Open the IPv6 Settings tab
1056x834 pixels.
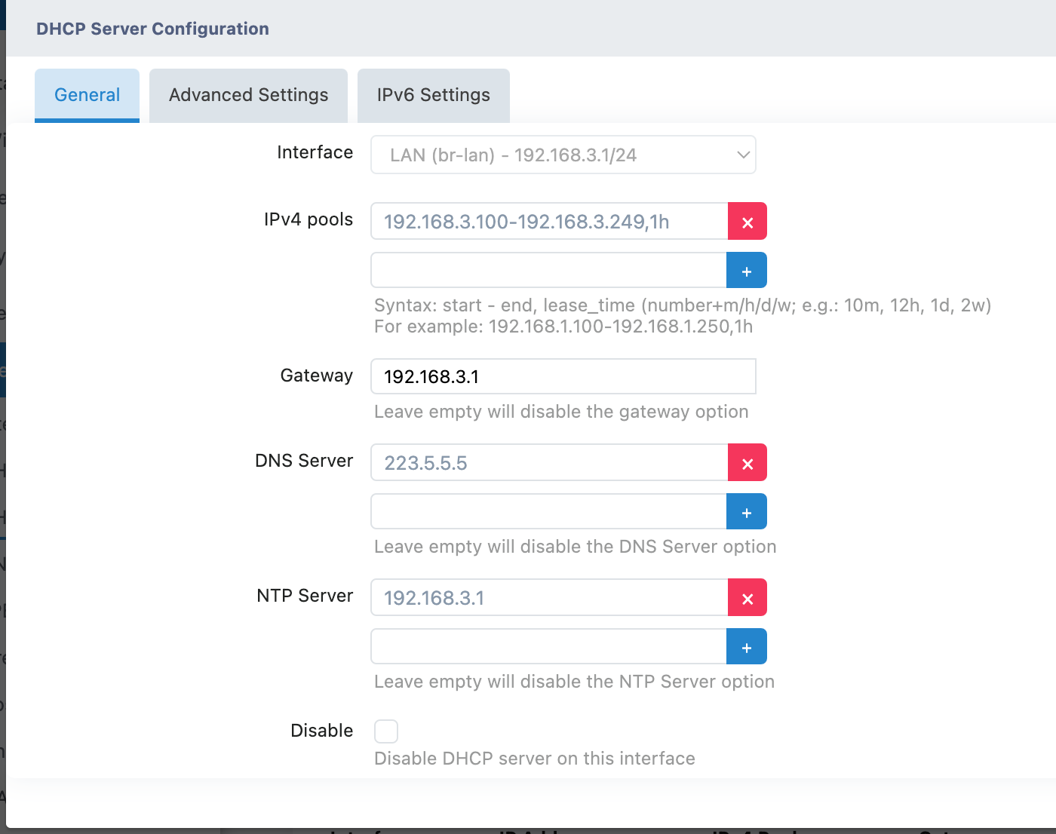433,95
